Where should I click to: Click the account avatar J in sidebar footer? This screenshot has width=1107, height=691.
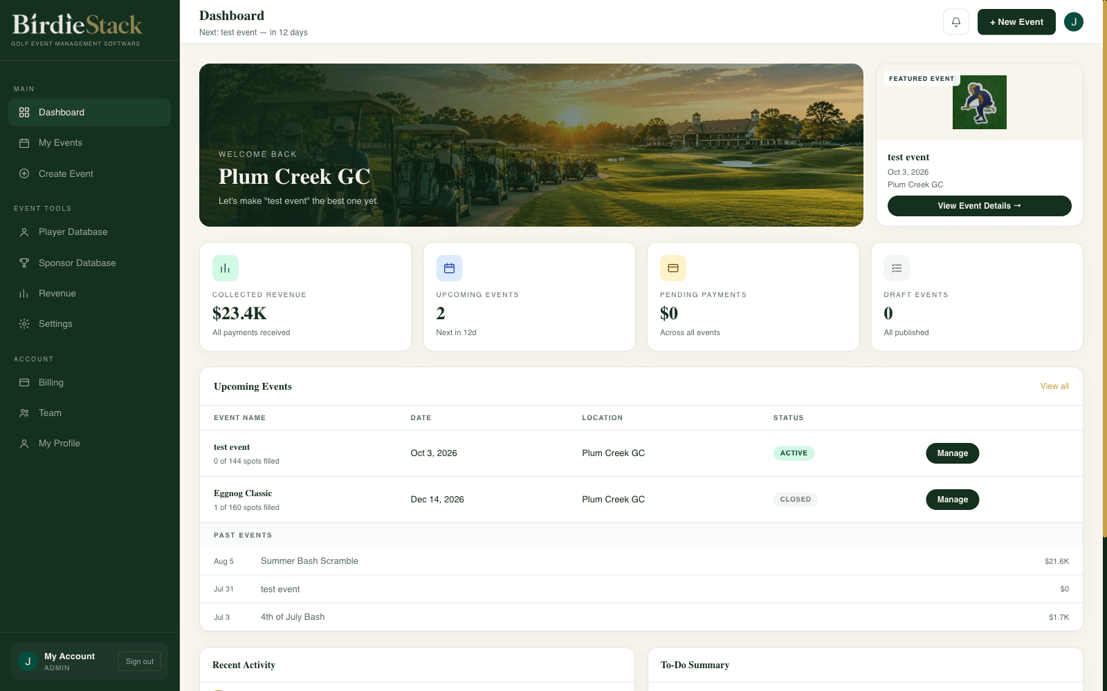pos(28,661)
